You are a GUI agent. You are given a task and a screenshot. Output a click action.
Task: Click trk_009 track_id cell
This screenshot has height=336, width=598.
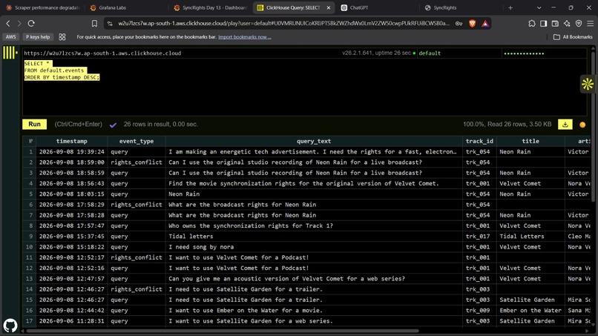479,311
